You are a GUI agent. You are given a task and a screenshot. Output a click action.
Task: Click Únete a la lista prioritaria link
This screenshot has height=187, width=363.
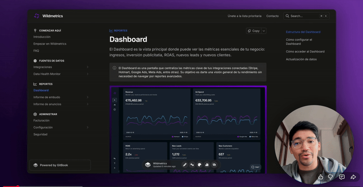245,16
